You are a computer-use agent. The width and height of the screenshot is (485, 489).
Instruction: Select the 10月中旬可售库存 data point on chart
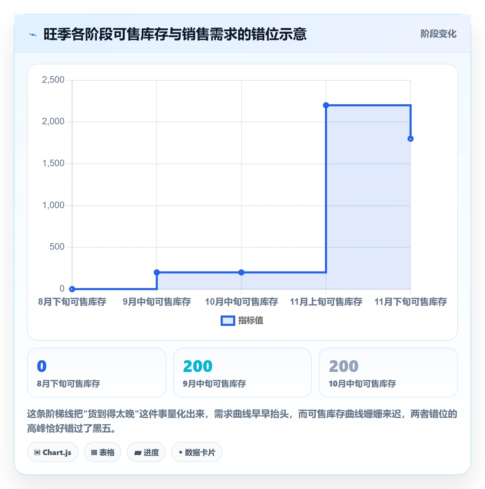(x=241, y=272)
